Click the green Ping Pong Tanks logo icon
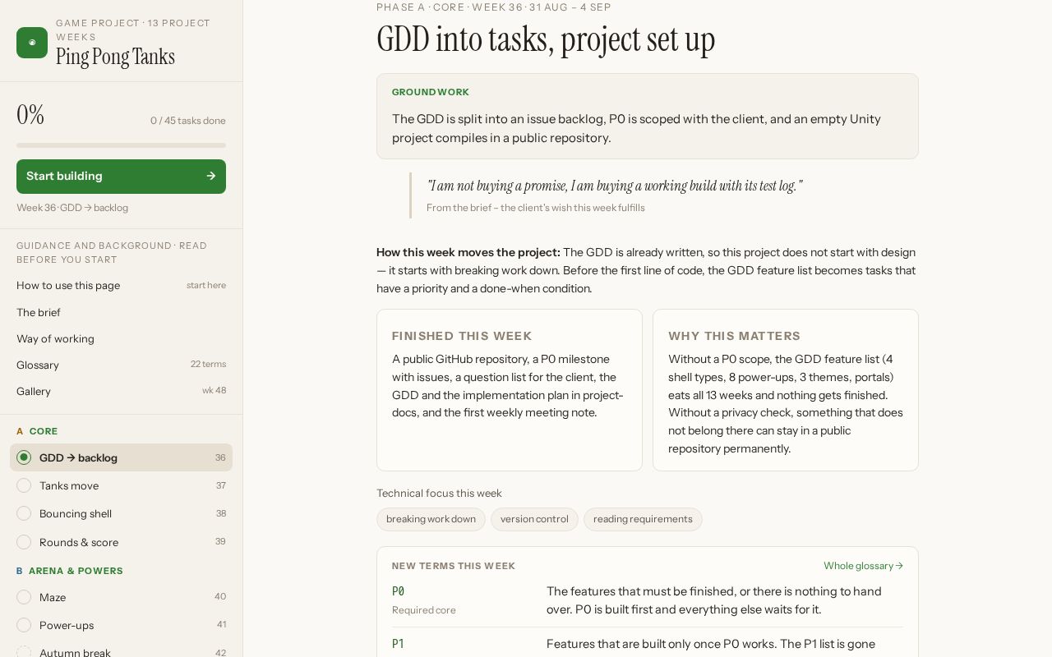Image resolution: width=1052 pixels, height=657 pixels. [x=32, y=43]
